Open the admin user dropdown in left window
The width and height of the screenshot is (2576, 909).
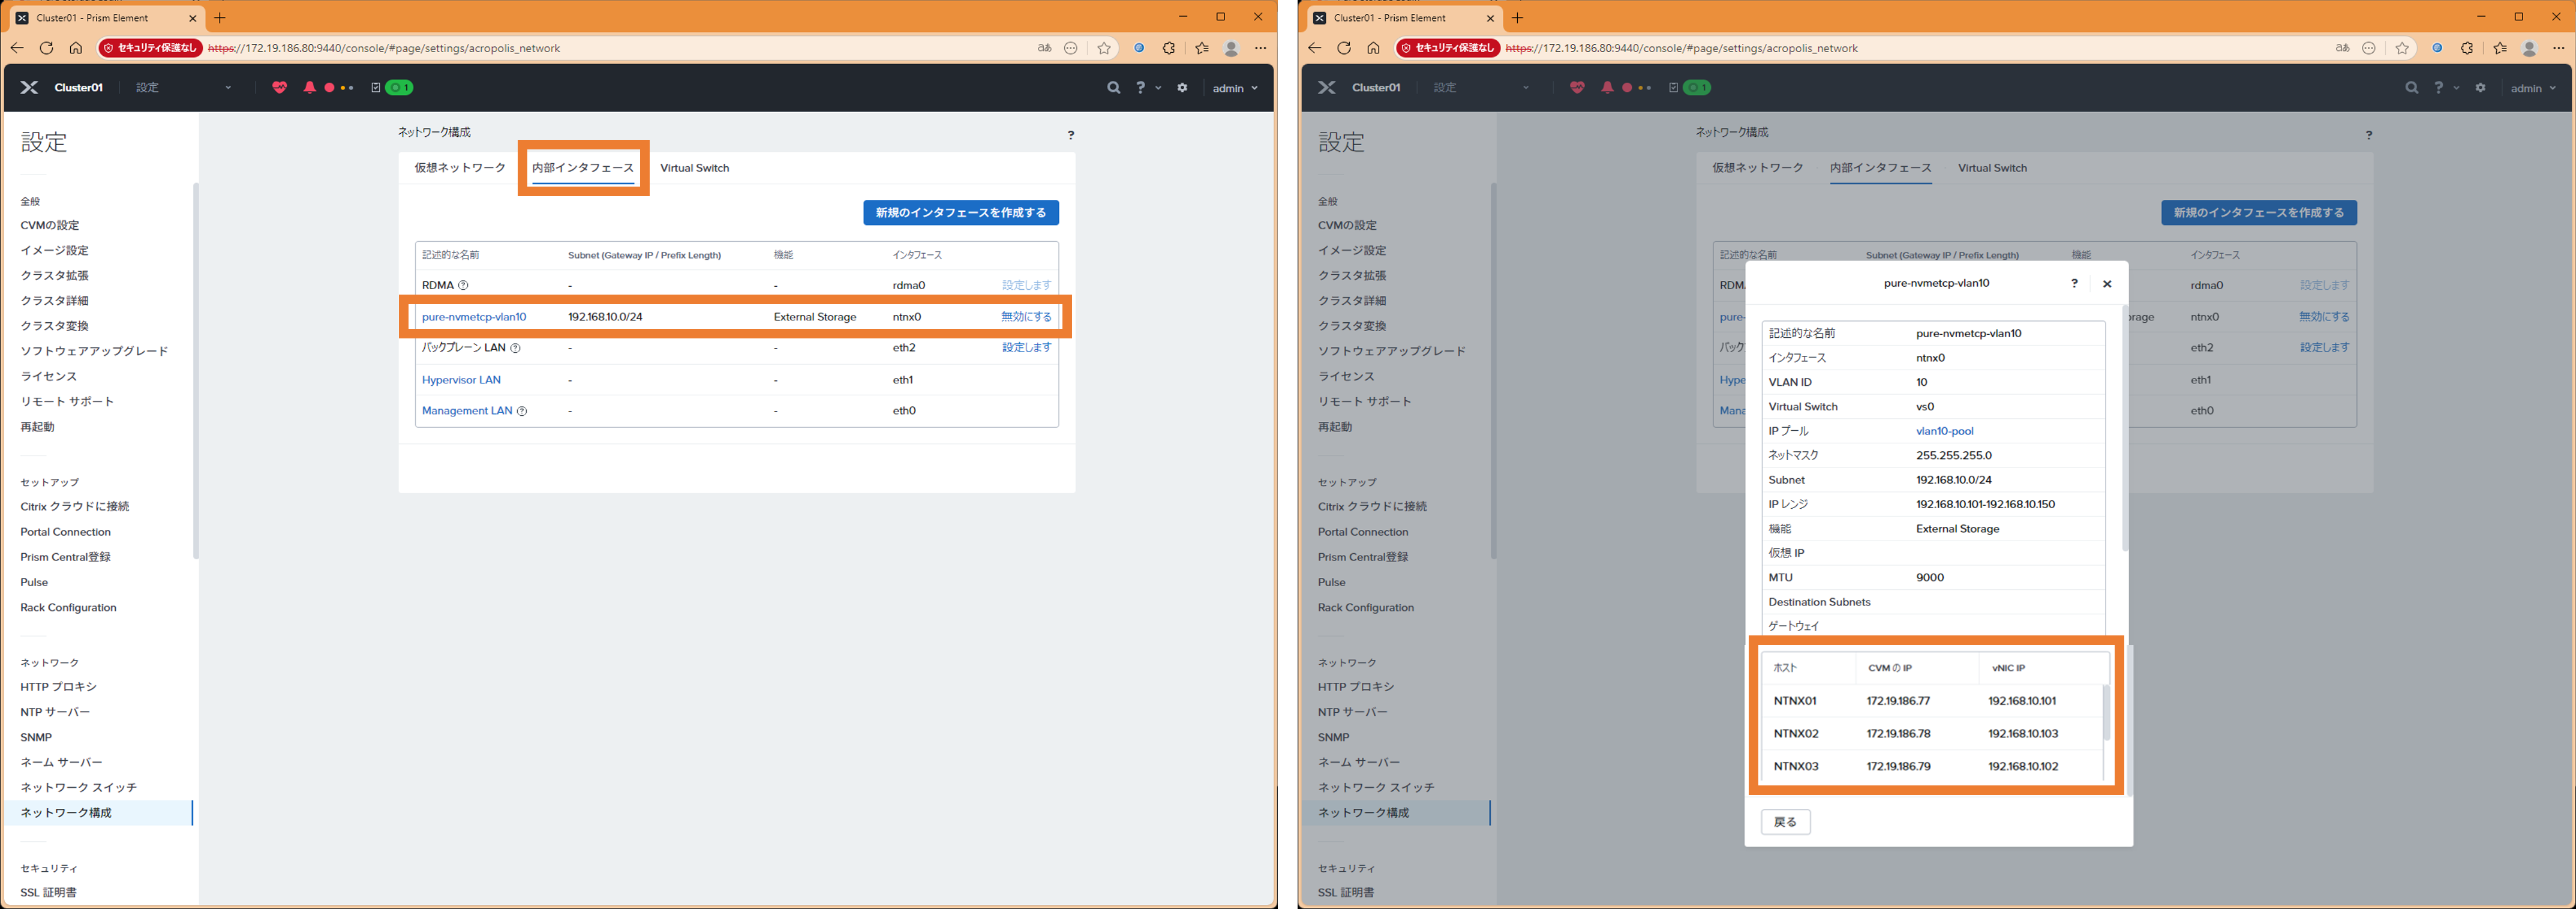pyautogui.click(x=1235, y=88)
